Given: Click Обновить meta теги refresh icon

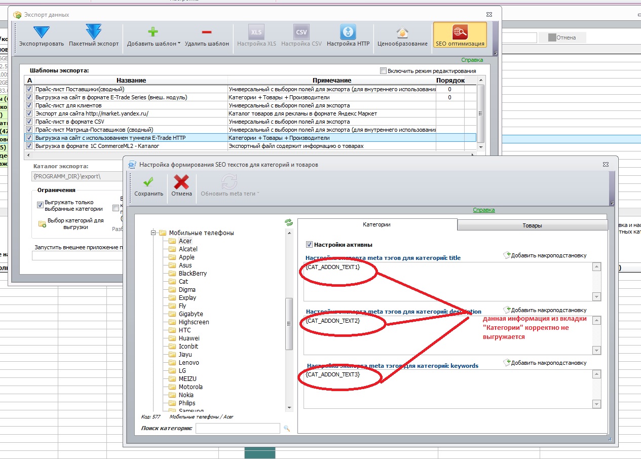Looking at the screenshot, I should 230,182.
